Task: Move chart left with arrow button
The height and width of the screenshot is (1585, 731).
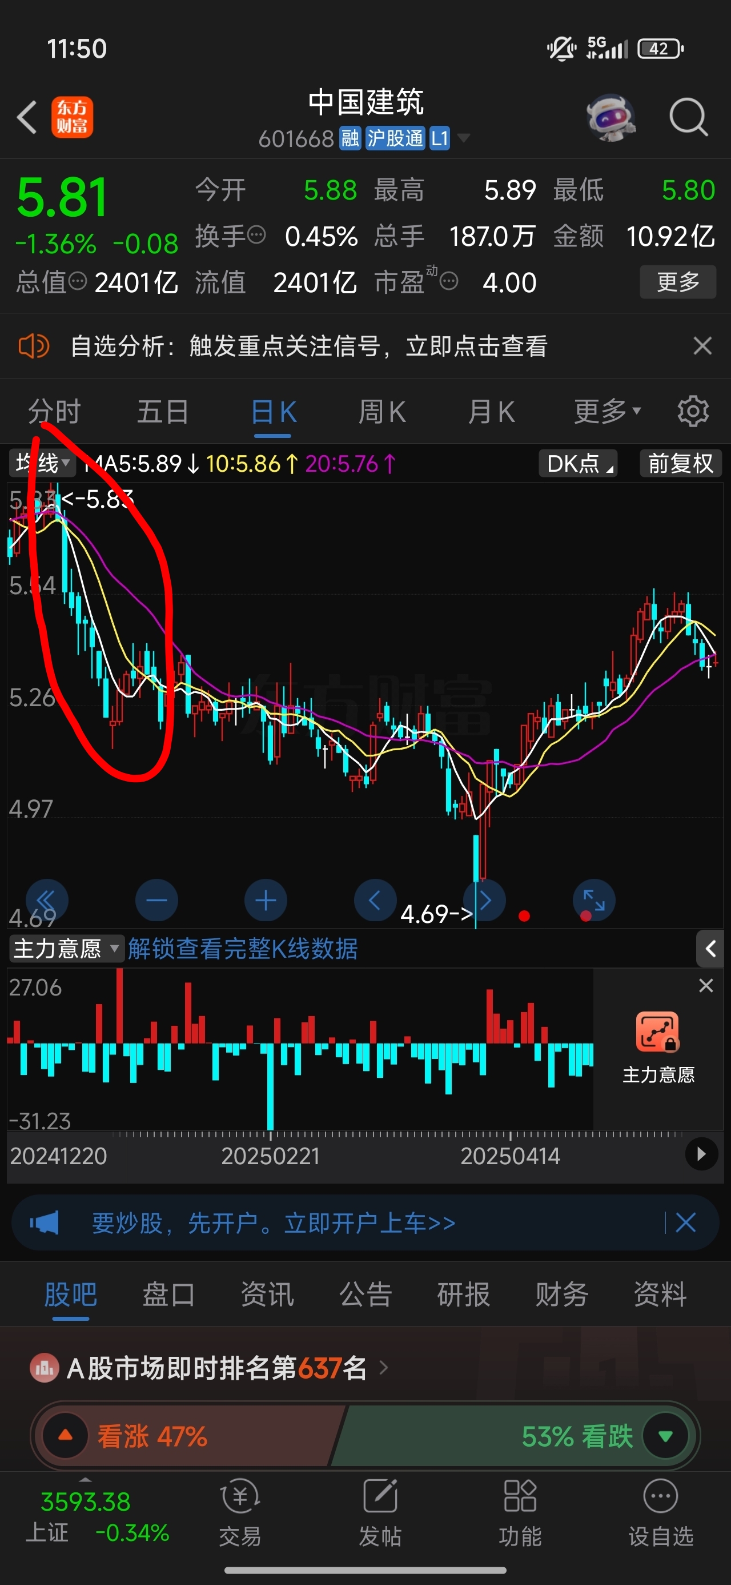Action: pyautogui.click(x=375, y=900)
